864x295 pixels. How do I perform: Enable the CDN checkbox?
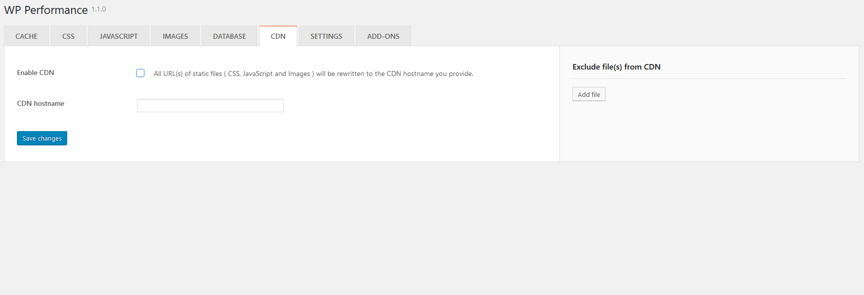[140, 73]
